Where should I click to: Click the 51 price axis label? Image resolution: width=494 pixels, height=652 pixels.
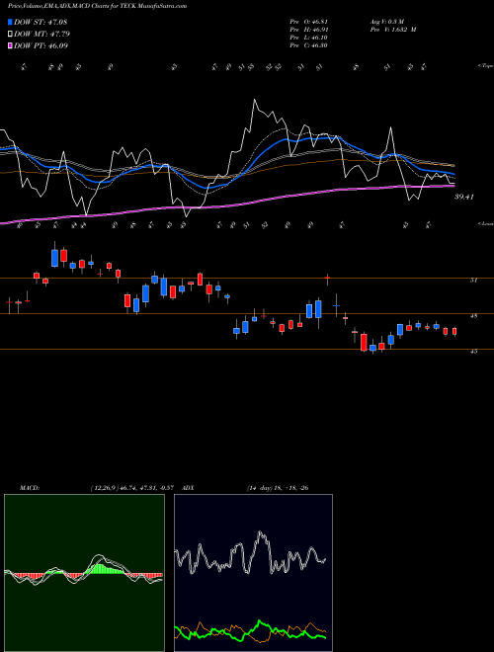coord(473,281)
